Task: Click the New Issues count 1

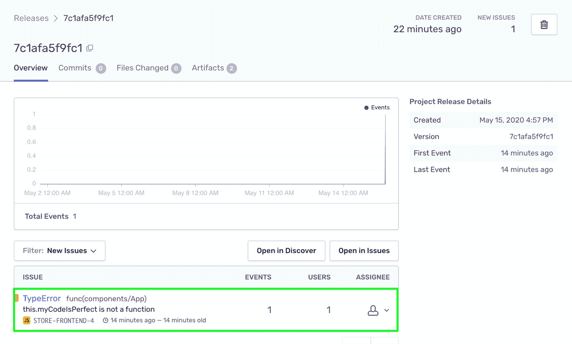Action: [513, 29]
